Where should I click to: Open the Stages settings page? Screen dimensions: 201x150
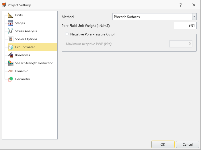[x=20, y=23]
